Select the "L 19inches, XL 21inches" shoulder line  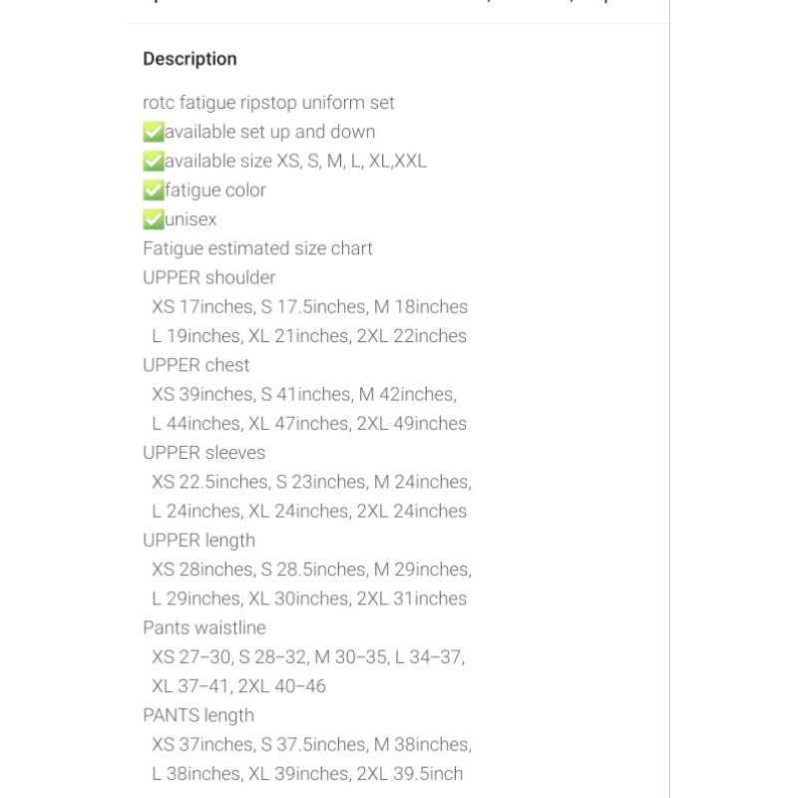click(x=309, y=336)
